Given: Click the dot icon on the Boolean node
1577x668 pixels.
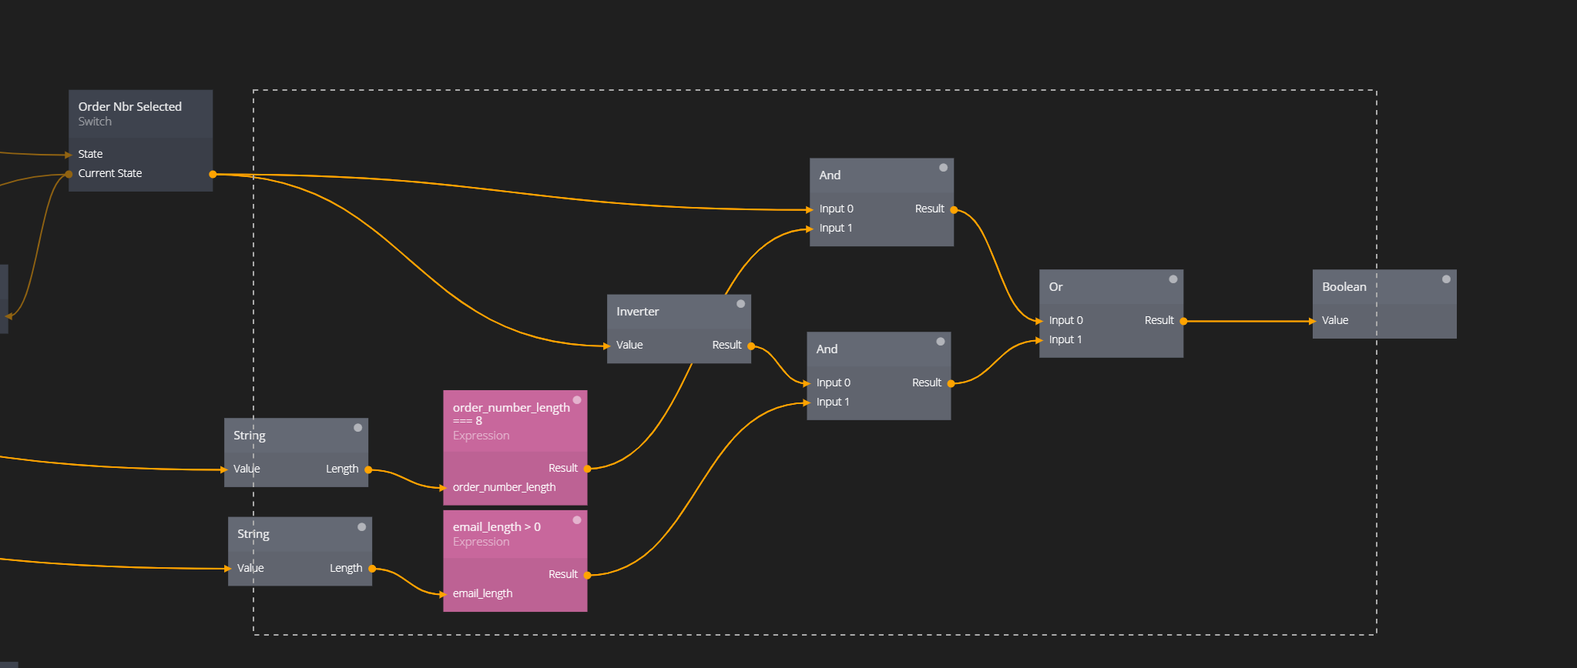Looking at the screenshot, I should coord(1446,279).
